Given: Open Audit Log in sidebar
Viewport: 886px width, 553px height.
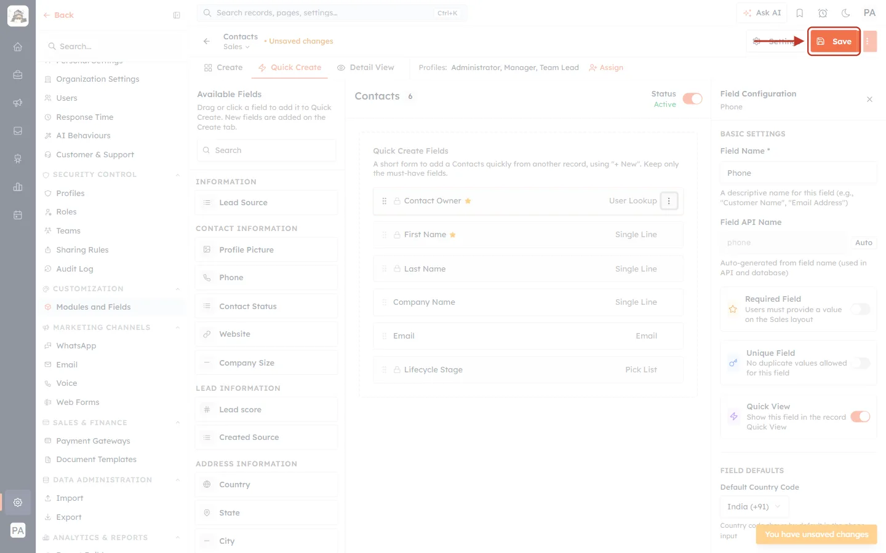Looking at the screenshot, I should [x=74, y=269].
